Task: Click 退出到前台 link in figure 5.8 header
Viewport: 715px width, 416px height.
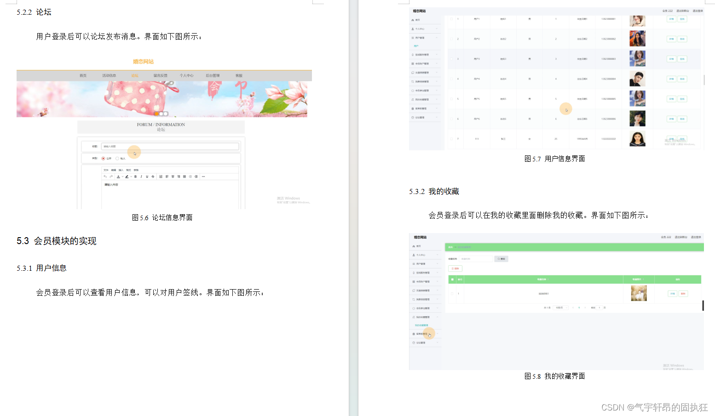Action: click(x=681, y=237)
